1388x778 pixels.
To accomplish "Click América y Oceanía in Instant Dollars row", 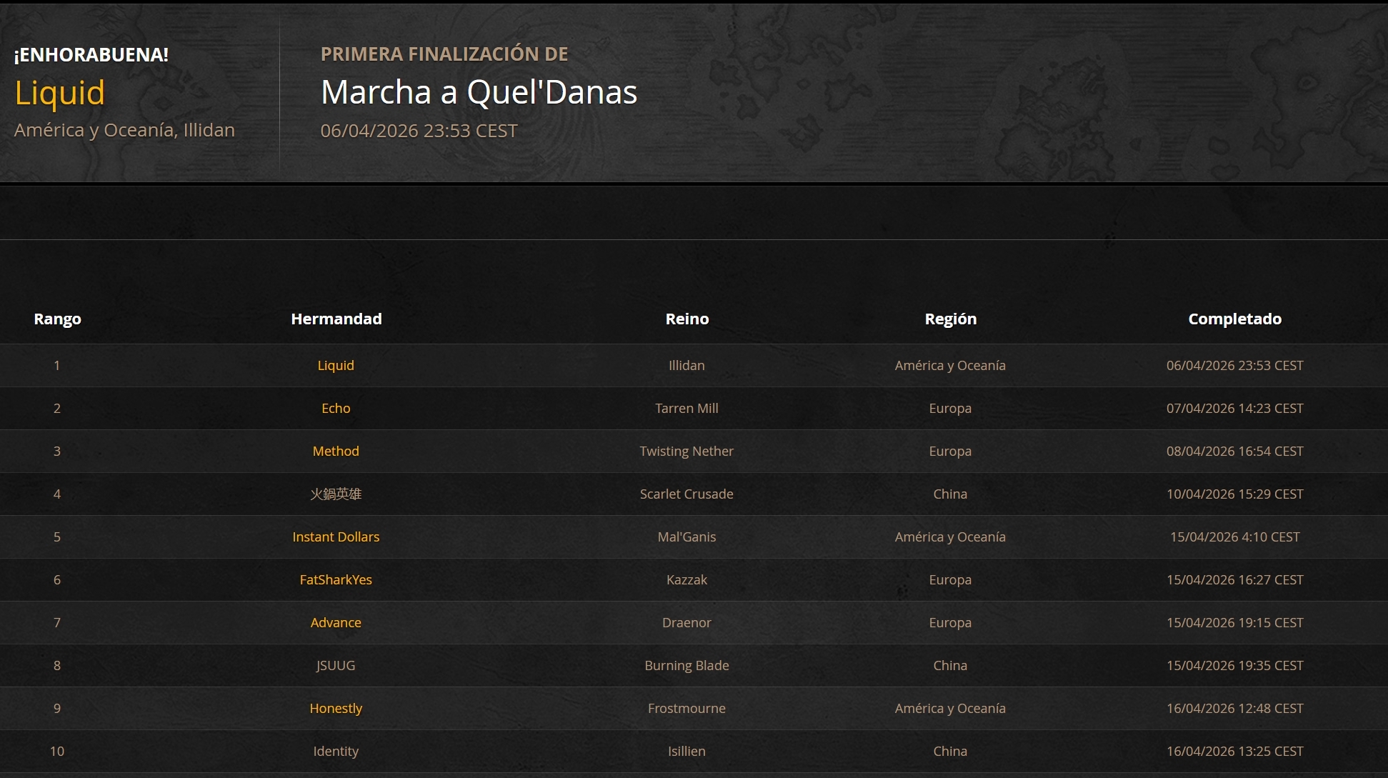I will (x=950, y=537).
